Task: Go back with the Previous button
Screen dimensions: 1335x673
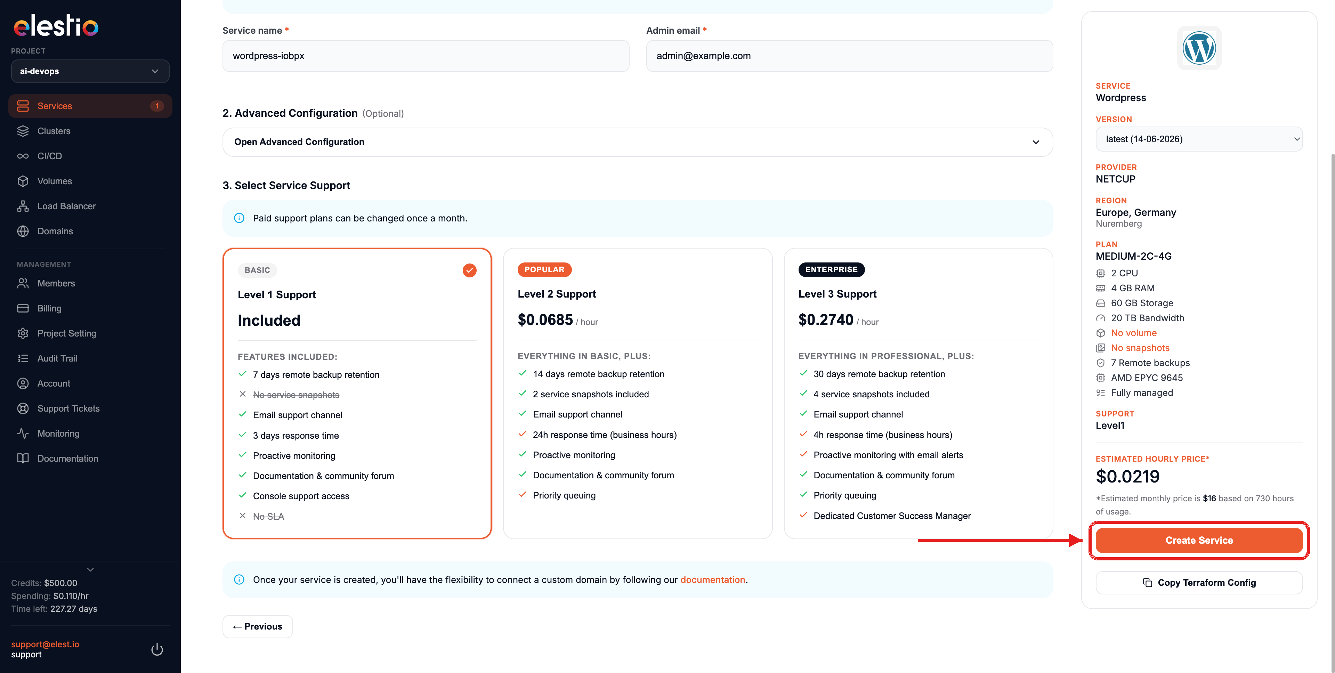Action: point(258,626)
